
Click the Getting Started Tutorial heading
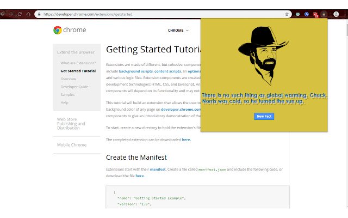(153, 50)
